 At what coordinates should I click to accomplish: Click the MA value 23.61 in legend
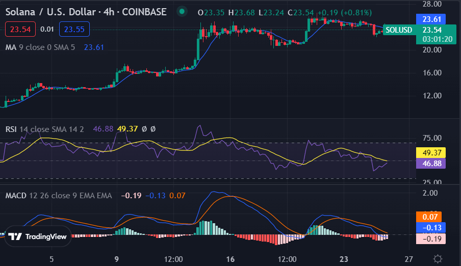[94, 47]
